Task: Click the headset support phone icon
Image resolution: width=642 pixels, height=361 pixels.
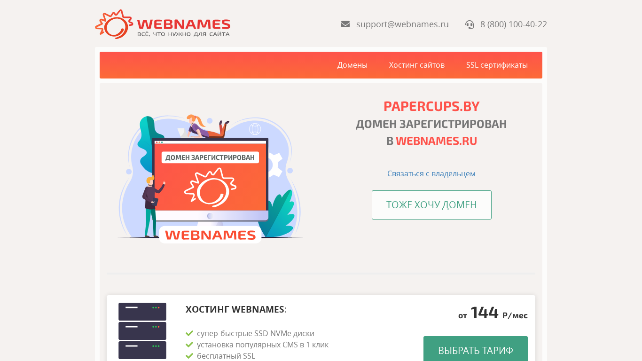Action: (470, 24)
